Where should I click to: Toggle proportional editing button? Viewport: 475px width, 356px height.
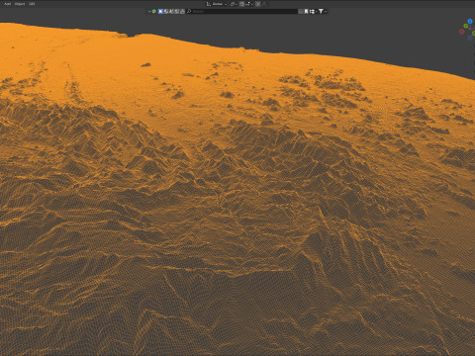(258, 4)
